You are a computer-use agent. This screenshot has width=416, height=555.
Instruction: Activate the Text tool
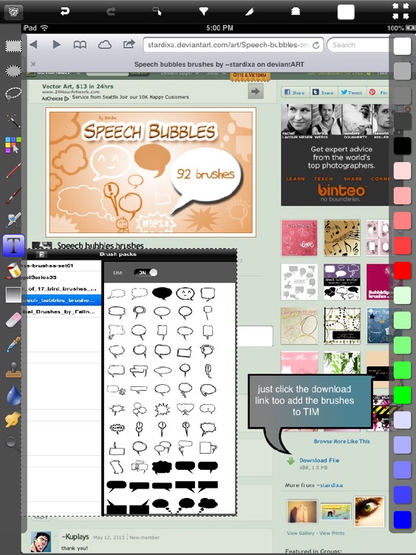pos(13,245)
